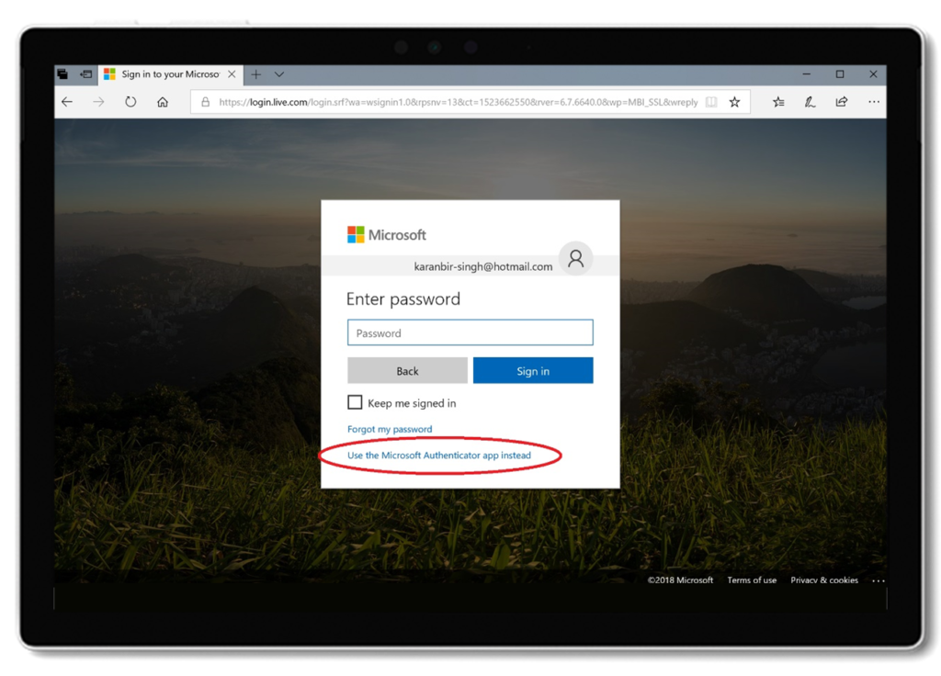This screenshot has width=941, height=676.
Task: Refresh the page using the reload icon
Action: coord(130,102)
